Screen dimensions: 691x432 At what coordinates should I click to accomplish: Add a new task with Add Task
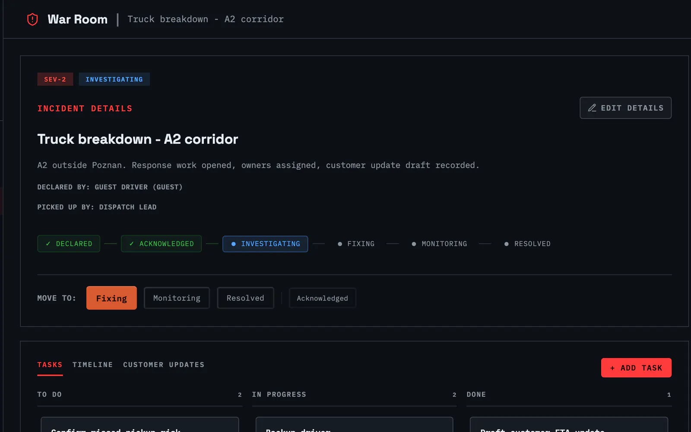tap(636, 368)
